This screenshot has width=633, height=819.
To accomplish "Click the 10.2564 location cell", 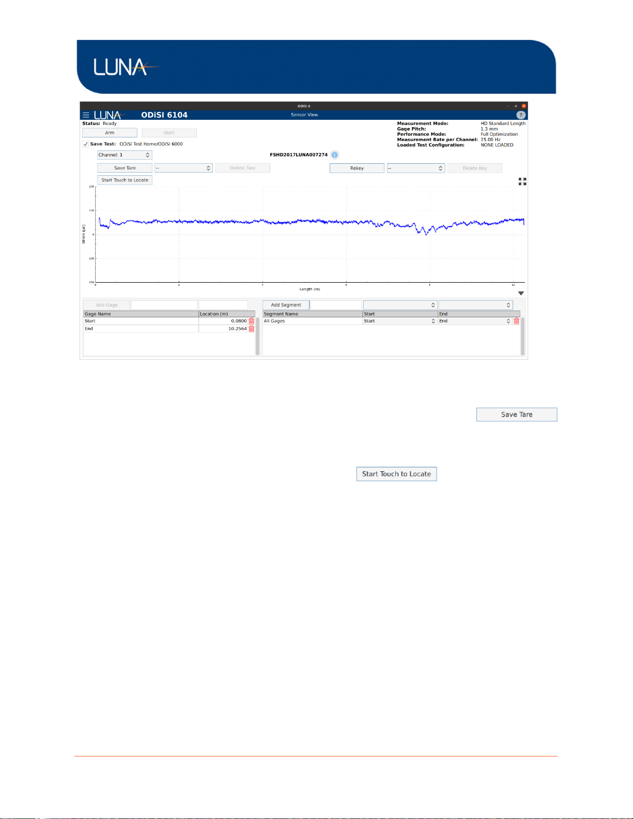I will coord(223,329).
